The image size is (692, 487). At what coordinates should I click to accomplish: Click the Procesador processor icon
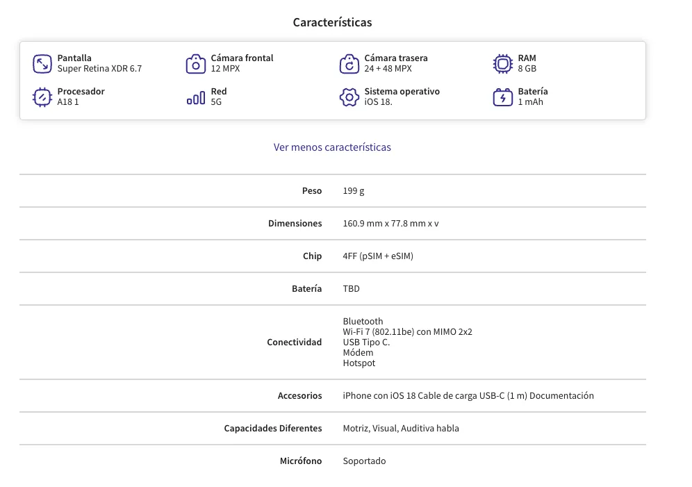click(42, 97)
